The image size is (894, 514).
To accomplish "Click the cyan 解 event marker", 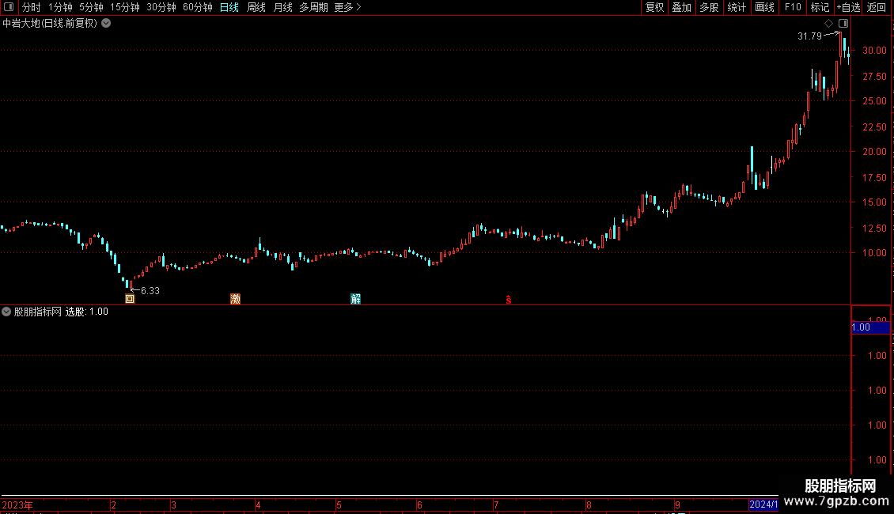I will [x=356, y=299].
